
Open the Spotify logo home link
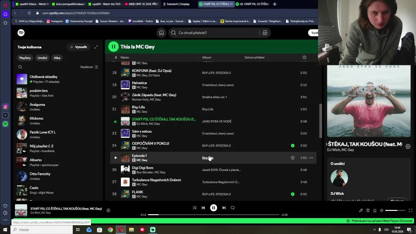click(x=21, y=33)
